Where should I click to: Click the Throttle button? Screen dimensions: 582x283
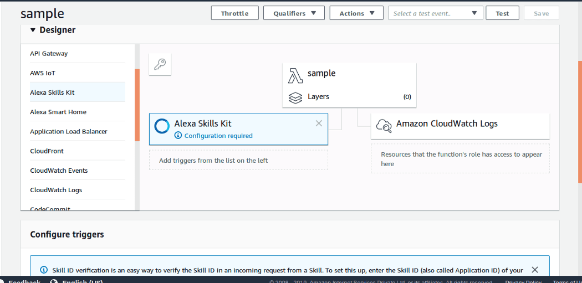[234, 13]
